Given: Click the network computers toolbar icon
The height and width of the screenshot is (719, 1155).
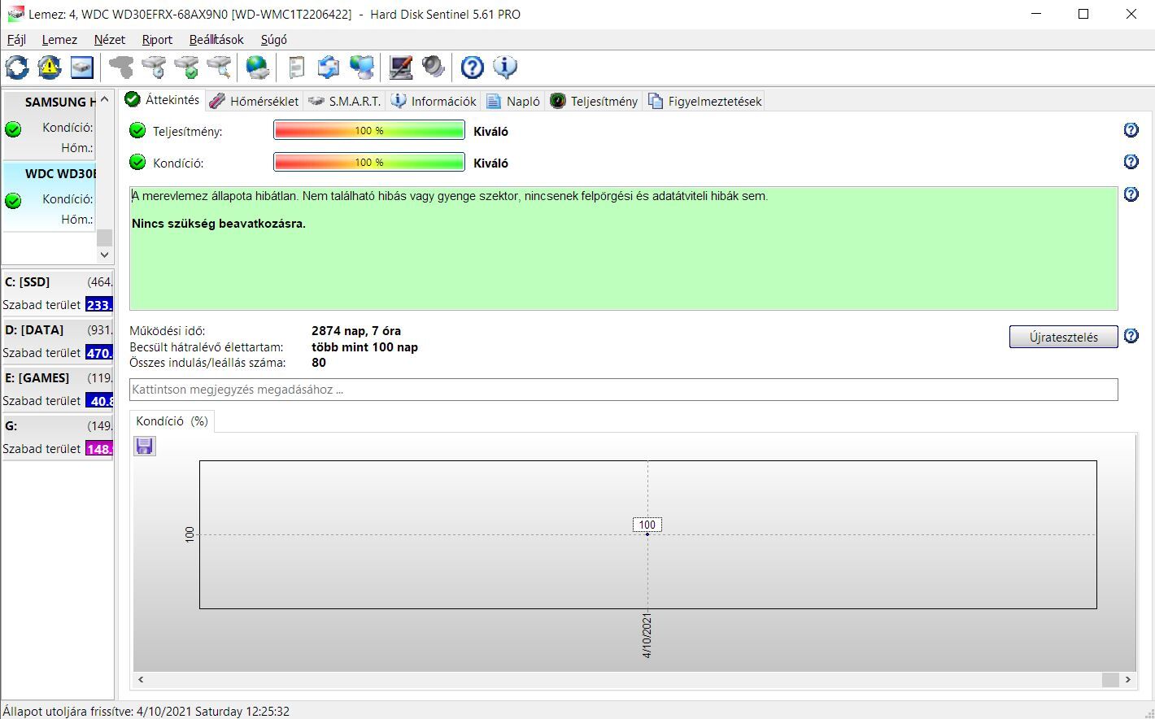Looking at the screenshot, I should click(361, 67).
